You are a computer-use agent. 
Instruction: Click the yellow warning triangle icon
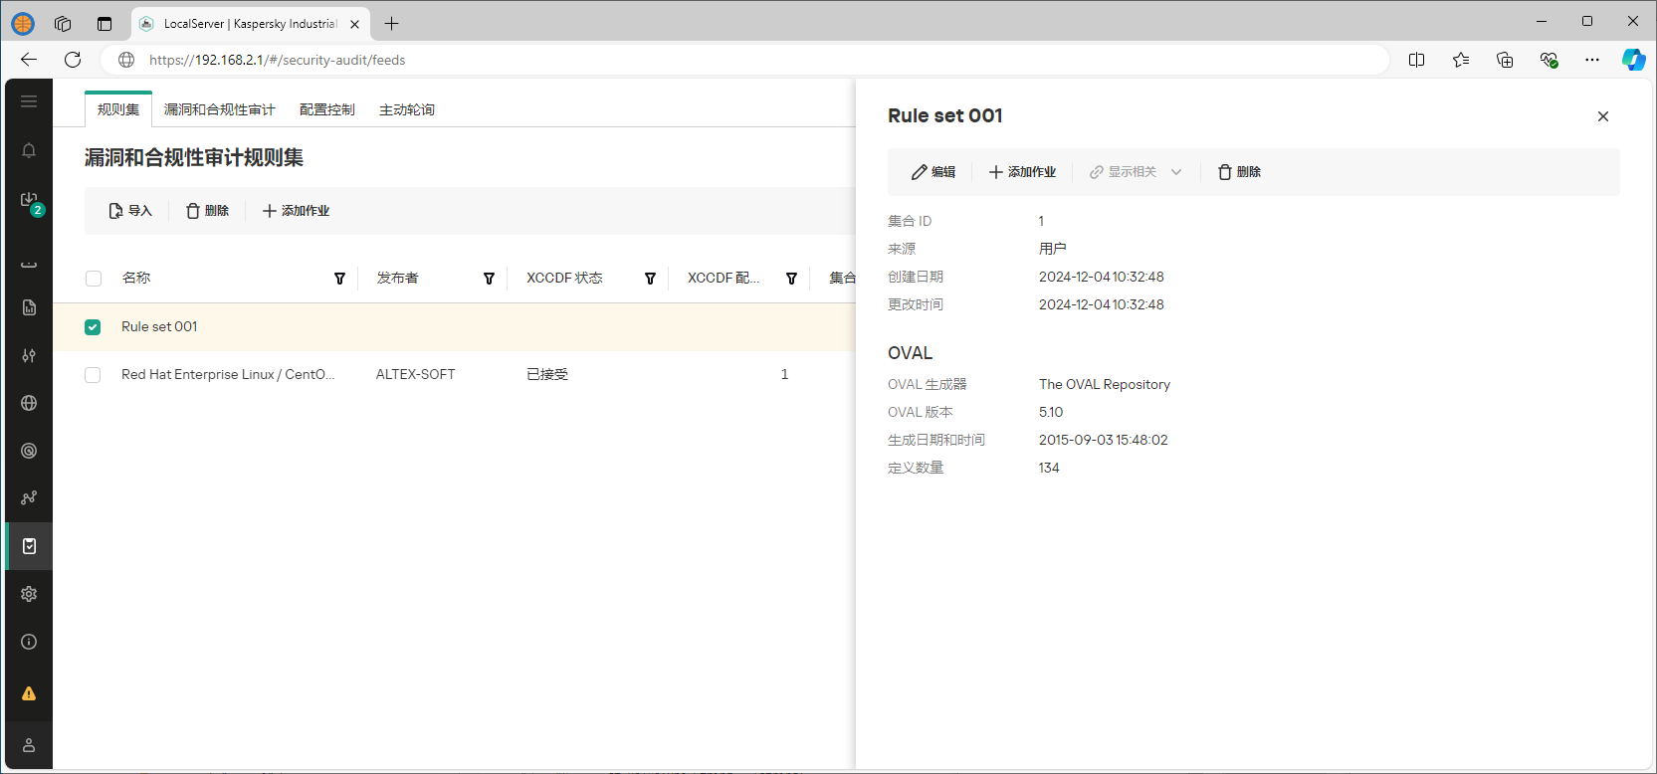point(29,693)
